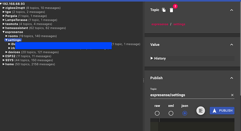Screen dimensions: 241x131
Task: Select the rooms topic under espresense
Action: (13, 36)
